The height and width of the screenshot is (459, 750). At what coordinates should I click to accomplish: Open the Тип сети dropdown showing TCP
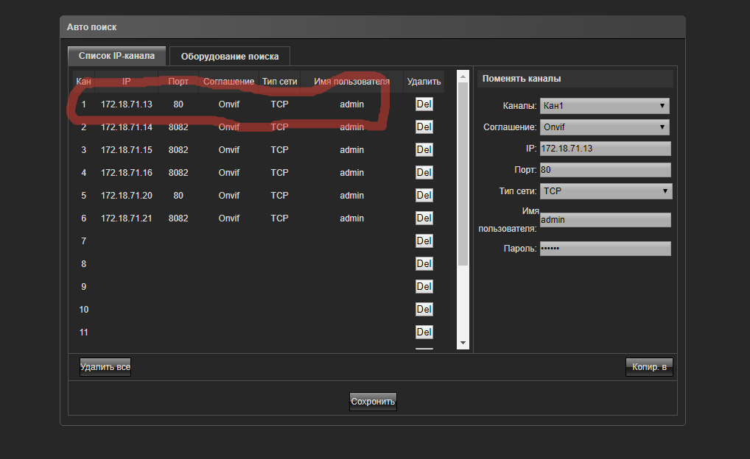click(x=606, y=191)
